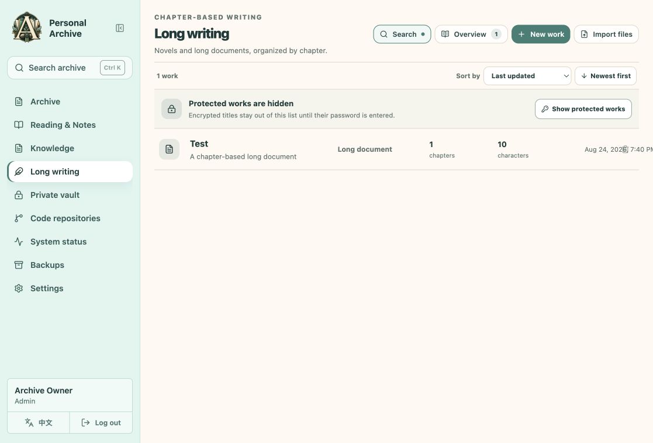Viewport: 653px width, 443px height.
Task: Open the Backups page
Action: click(x=70, y=265)
